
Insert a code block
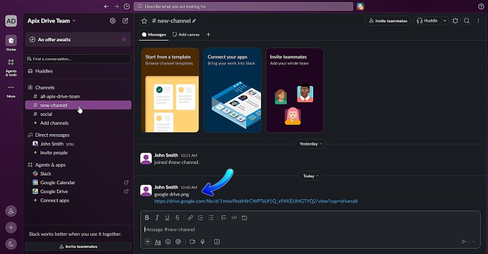pos(244,217)
